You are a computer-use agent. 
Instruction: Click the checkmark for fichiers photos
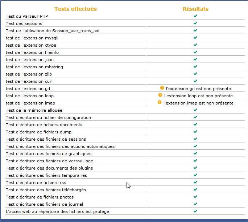(x=195, y=197)
